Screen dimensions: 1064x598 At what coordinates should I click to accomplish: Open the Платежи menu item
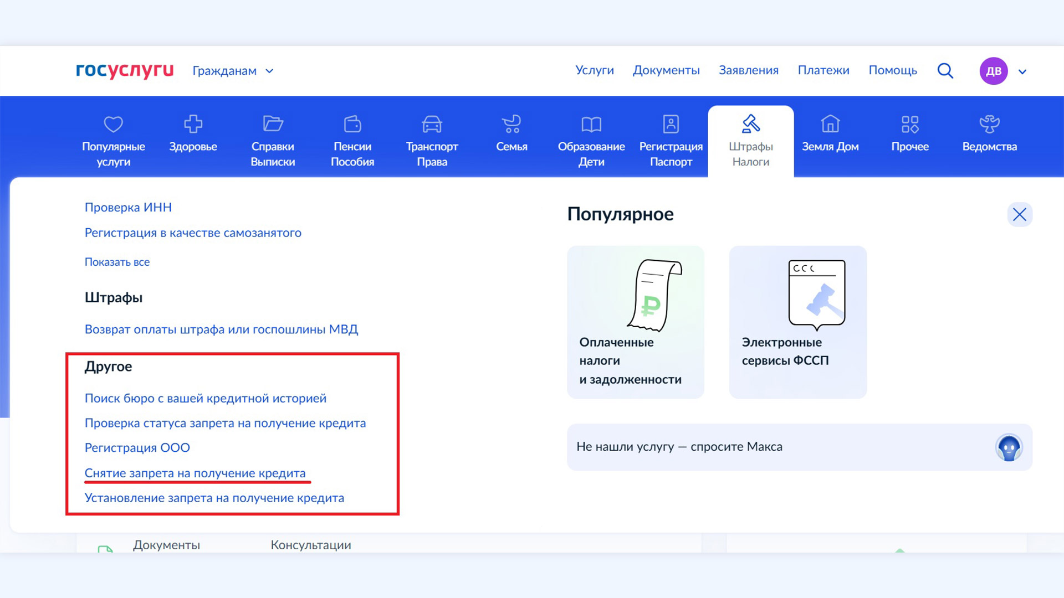pyautogui.click(x=823, y=70)
